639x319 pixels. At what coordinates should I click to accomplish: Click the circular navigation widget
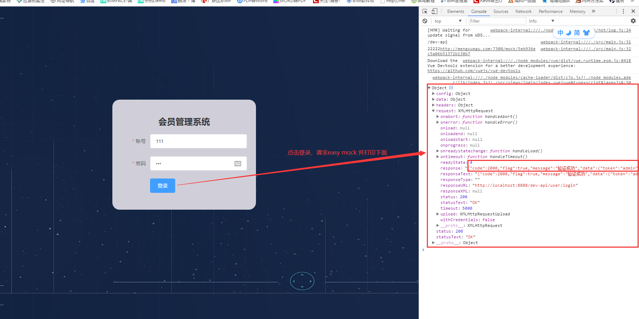click(302, 281)
